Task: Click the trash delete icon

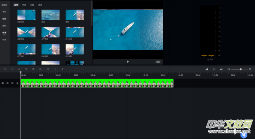Action: (x=34, y=69)
